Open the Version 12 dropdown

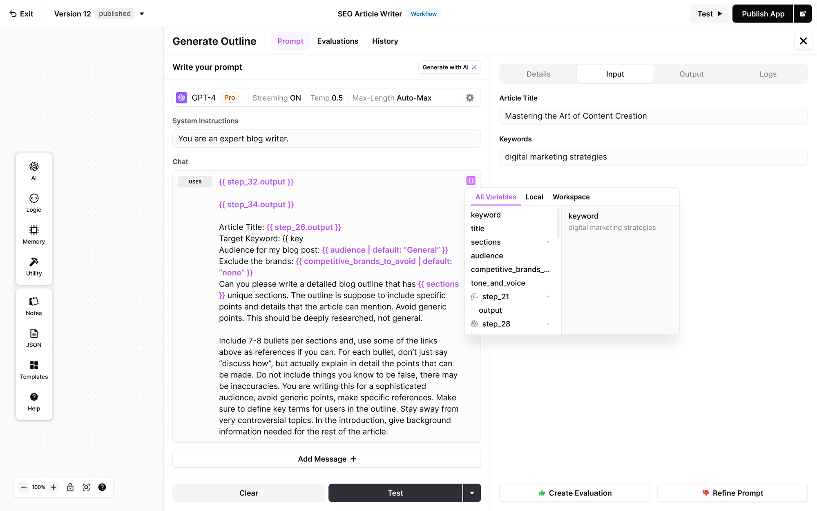pos(141,13)
